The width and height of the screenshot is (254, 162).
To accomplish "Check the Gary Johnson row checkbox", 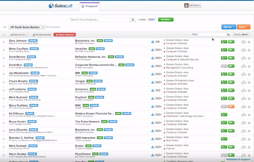I will pyautogui.click(x=3, y=42).
